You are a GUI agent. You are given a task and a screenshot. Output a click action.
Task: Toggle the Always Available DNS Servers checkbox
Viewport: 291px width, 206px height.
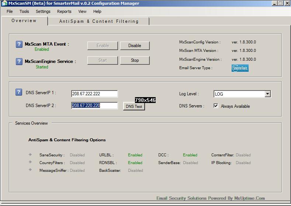pos(216,106)
